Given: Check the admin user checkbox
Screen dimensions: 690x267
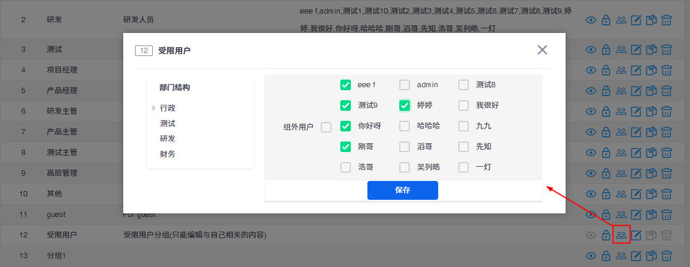Looking at the screenshot, I should pos(405,85).
